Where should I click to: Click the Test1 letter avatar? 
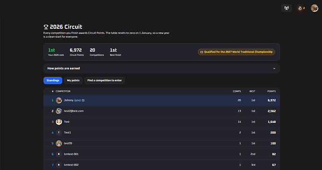(x=59, y=132)
